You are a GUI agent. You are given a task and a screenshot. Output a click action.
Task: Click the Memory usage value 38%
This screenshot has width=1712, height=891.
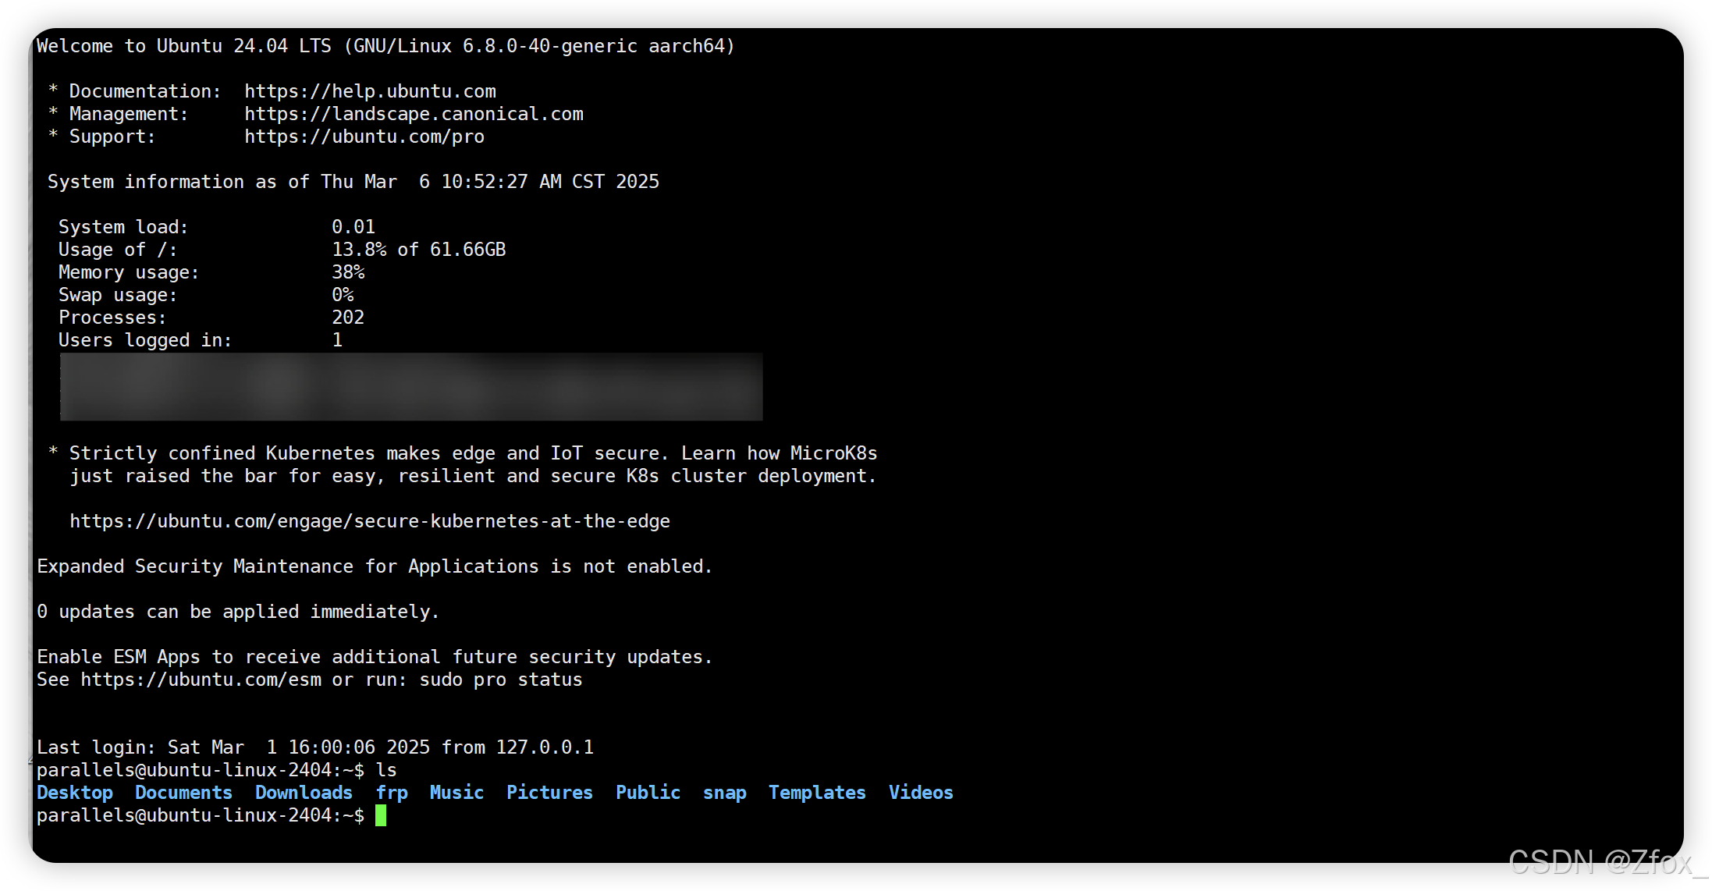[348, 272]
